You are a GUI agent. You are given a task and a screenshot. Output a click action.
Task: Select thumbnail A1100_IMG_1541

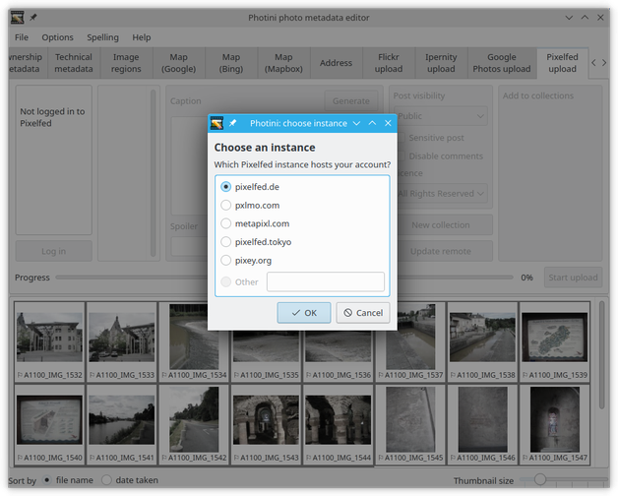pos(122,424)
